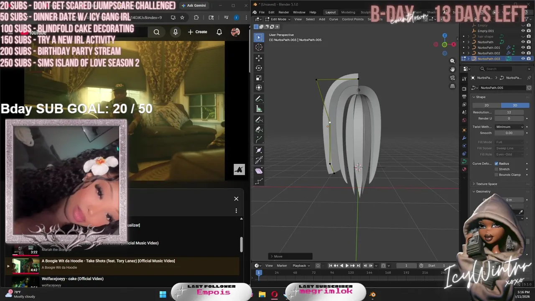Open the Window menu in Blender

tap(299, 12)
